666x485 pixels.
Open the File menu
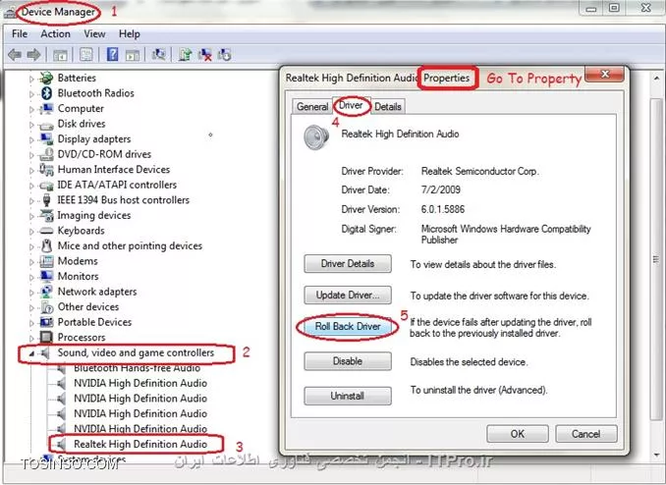[20, 34]
